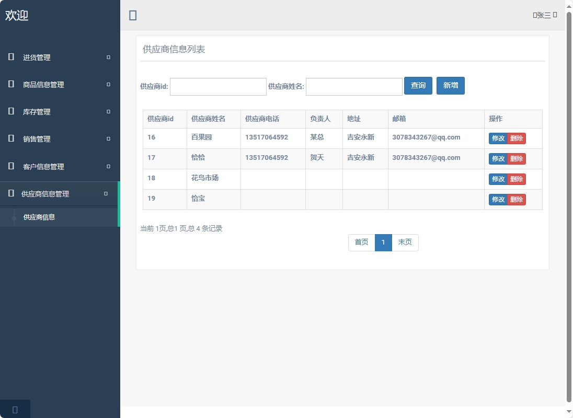The image size is (573, 418).
Task: Expand the 进货管理 submenu arrow
Action: (x=107, y=57)
